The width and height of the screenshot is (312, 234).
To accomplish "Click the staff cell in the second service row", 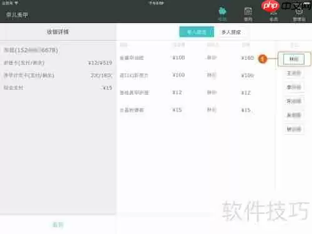I will tap(212, 75).
